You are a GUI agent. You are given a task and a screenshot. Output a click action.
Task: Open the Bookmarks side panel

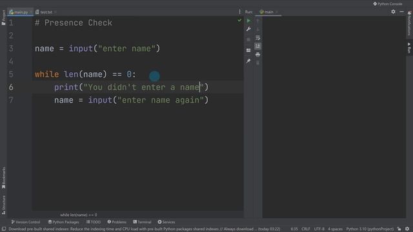click(3, 178)
